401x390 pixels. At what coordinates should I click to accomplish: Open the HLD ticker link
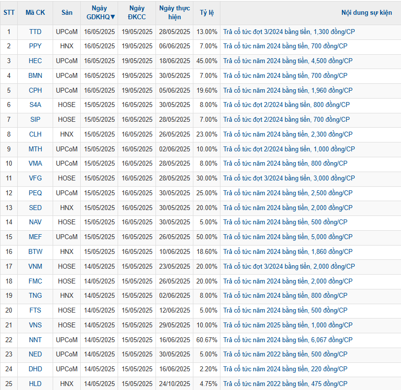click(35, 384)
